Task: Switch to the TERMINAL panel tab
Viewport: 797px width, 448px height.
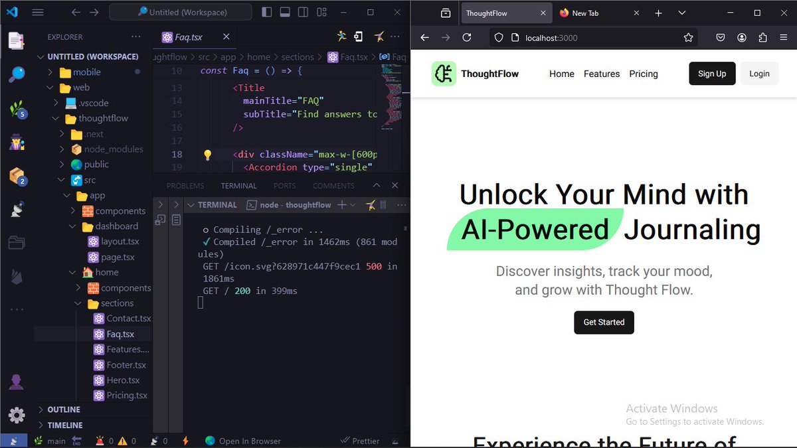Action: 239,186
